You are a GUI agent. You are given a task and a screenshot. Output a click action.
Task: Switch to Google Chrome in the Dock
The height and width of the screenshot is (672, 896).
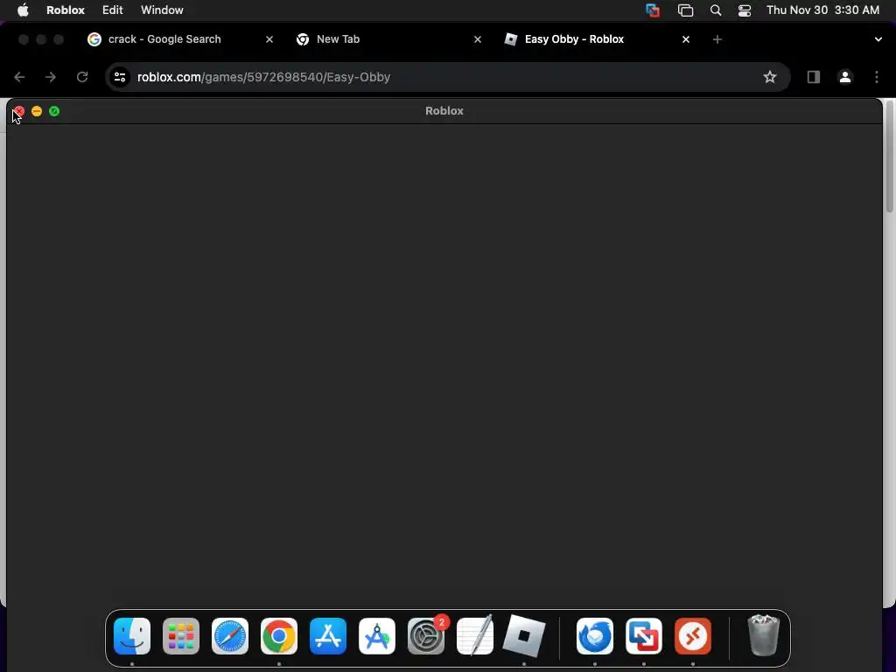[x=279, y=636]
